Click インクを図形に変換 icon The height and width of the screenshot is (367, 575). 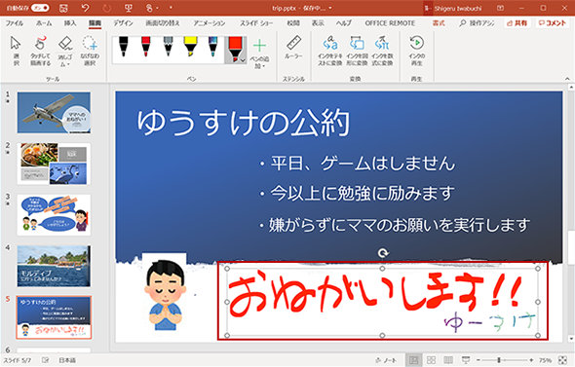[357, 51]
